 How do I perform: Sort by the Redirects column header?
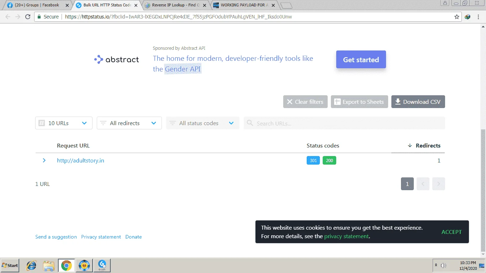(x=424, y=145)
